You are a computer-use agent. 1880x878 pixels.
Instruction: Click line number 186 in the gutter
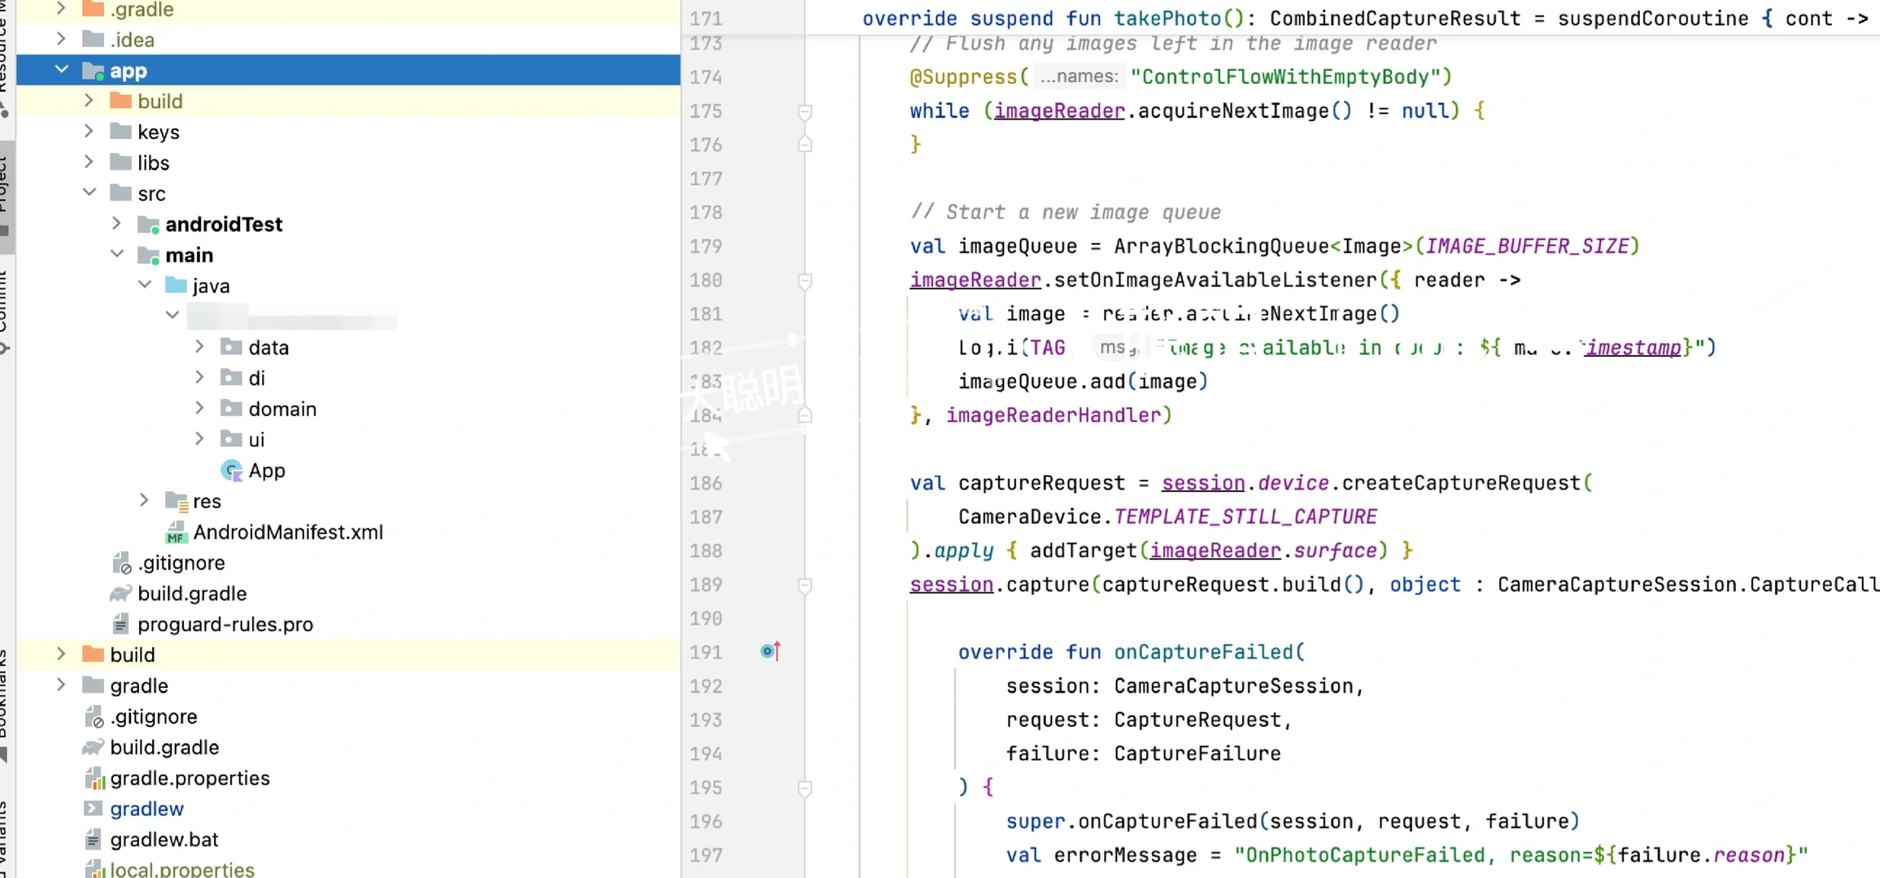tap(705, 484)
